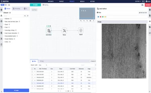
Task: Check the checkbox for table row No. 2
Action: pyautogui.click(x=32, y=75)
